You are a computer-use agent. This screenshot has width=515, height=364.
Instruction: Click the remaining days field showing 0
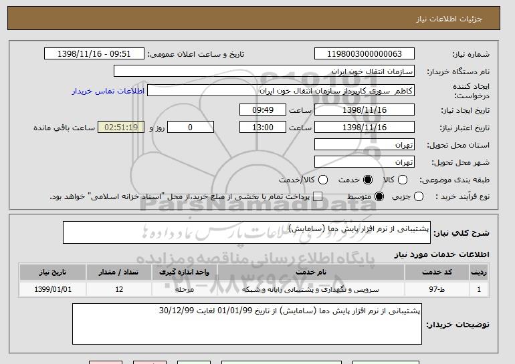click(x=191, y=128)
